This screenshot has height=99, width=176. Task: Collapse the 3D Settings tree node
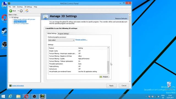point(10,17)
